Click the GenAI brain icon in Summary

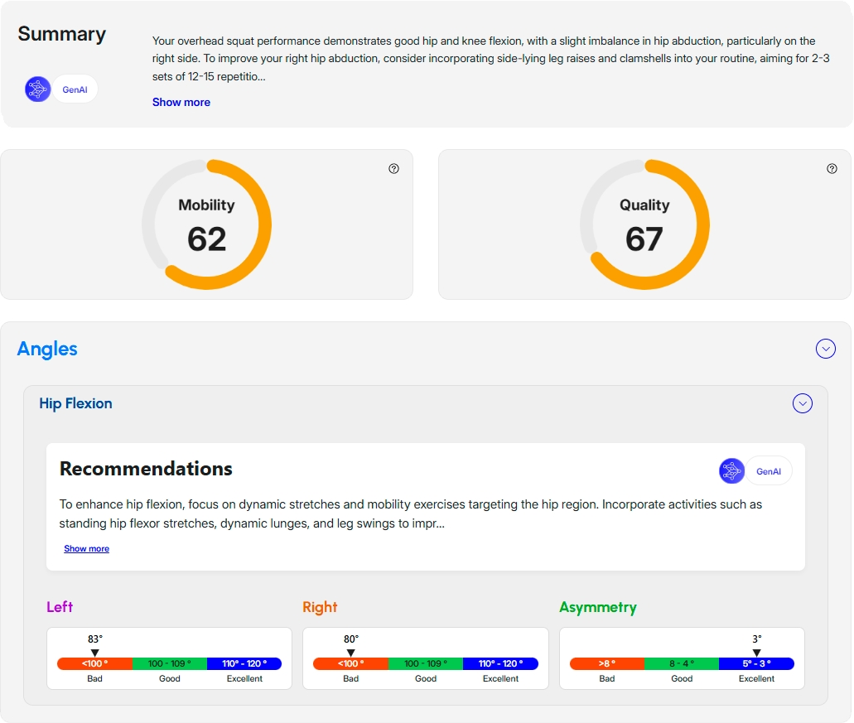point(38,89)
